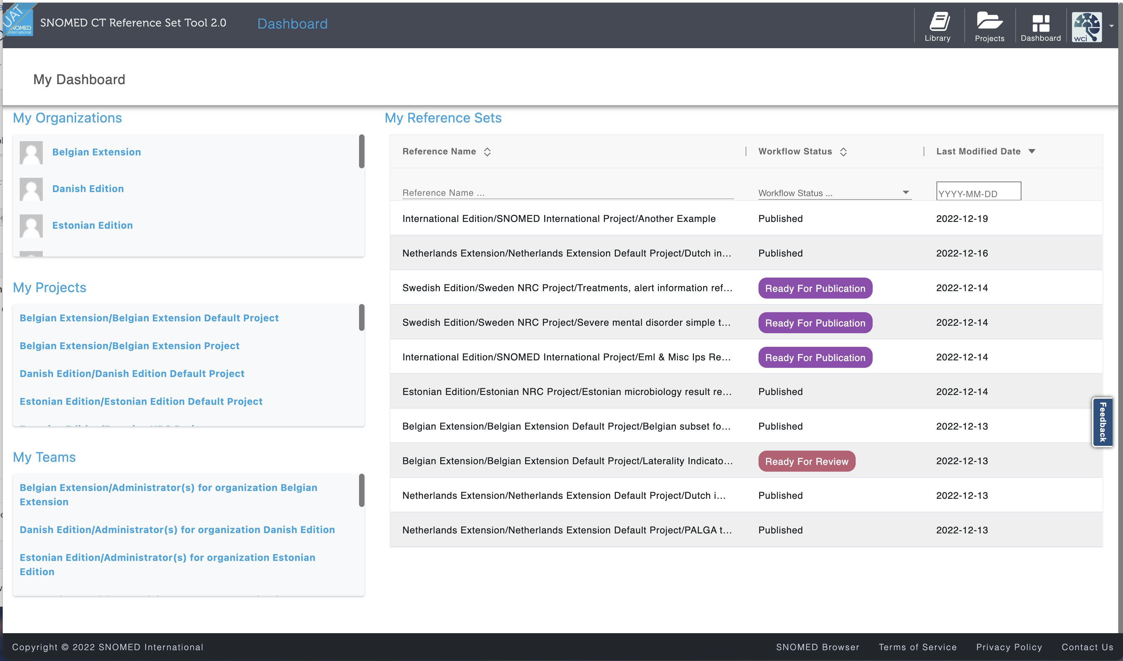This screenshot has height=661, width=1123.
Task: Expand the user account dropdown arrow
Action: click(x=1111, y=26)
